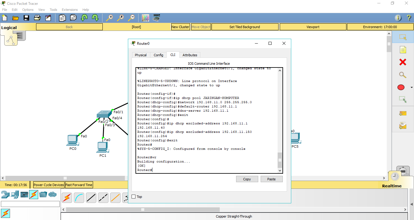Click Fast Forward Time button
Image resolution: width=414 pixels, height=220 pixels.
tap(79, 185)
